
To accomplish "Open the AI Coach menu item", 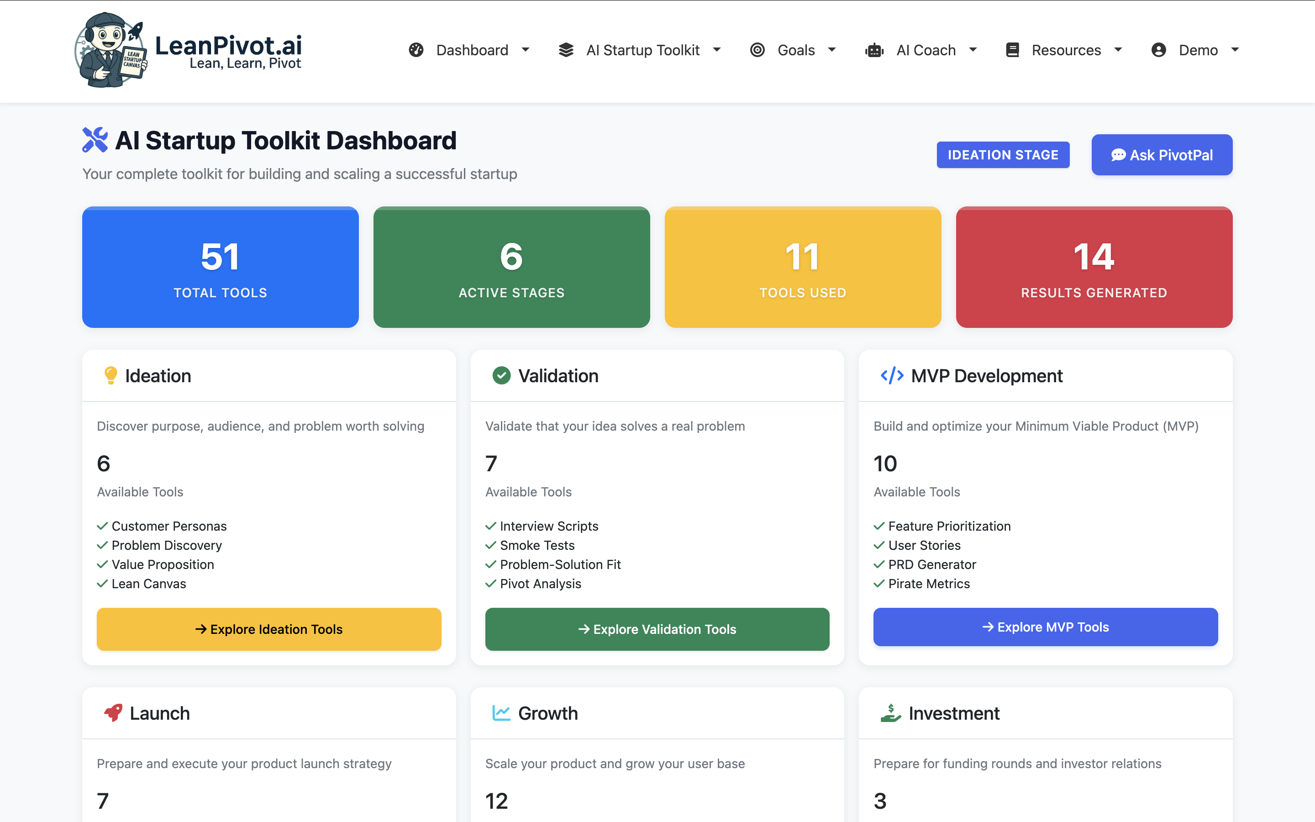I will [x=926, y=50].
